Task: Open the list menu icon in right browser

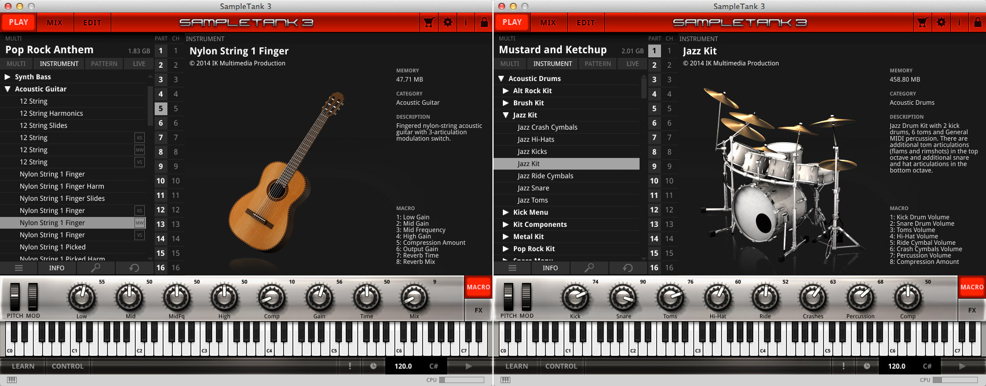Action: [512, 268]
